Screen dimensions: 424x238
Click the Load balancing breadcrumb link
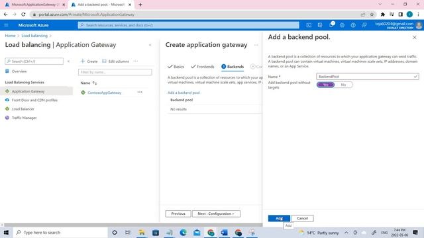[34, 36]
